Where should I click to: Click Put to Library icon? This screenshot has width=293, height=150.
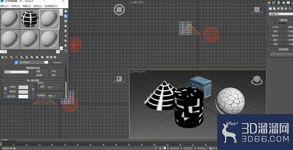(32, 57)
